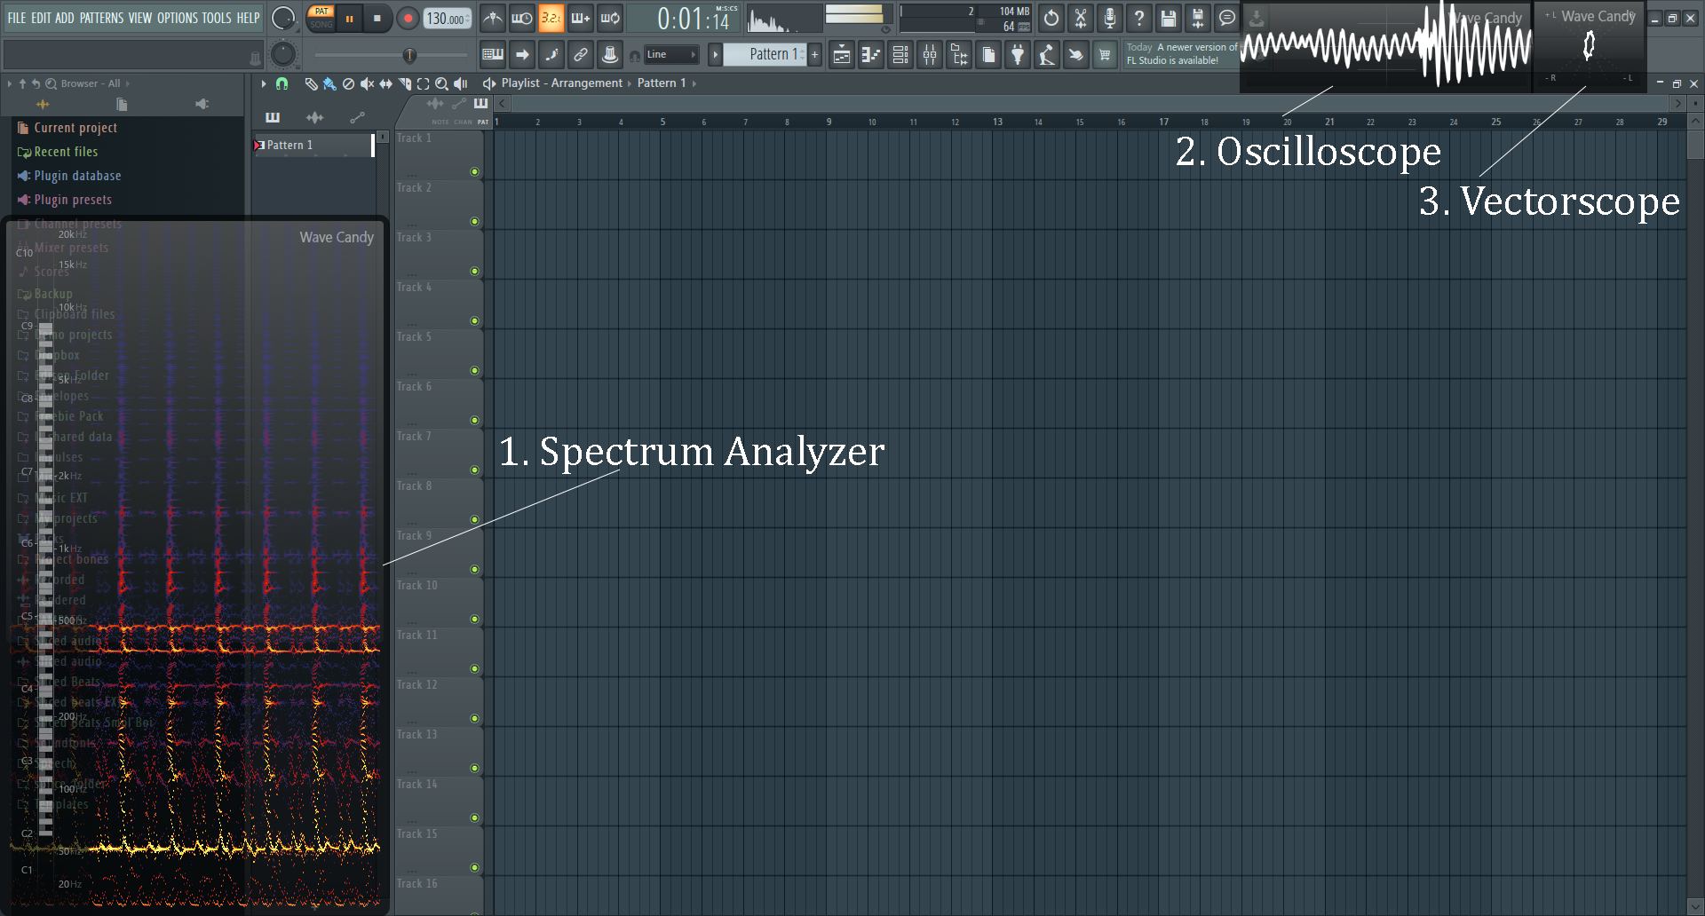Select the Delete tool in the playlist

pyautogui.click(x=349, y=83)
